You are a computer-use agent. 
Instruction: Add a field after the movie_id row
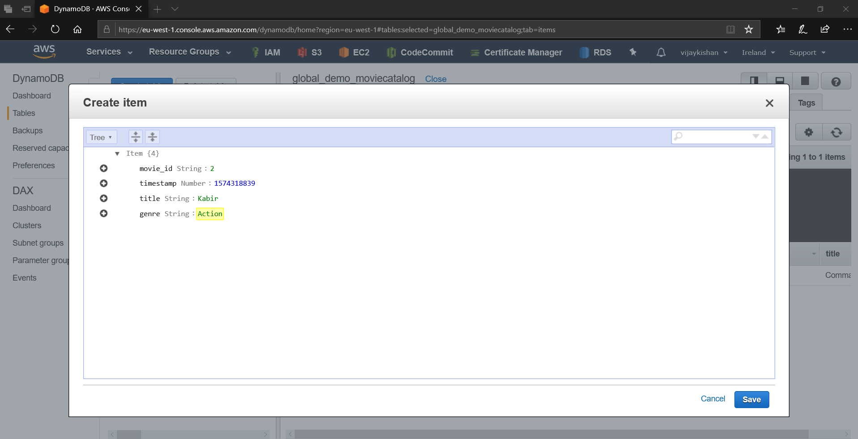click(x=103, y=168)
